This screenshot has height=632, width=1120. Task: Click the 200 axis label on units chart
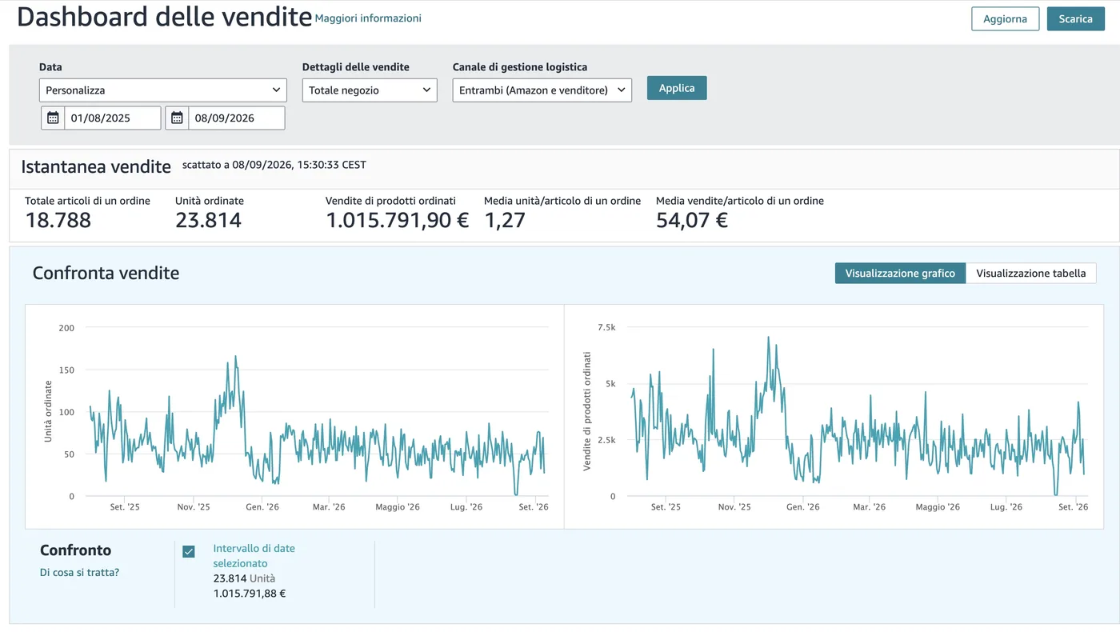coord(66,327)
